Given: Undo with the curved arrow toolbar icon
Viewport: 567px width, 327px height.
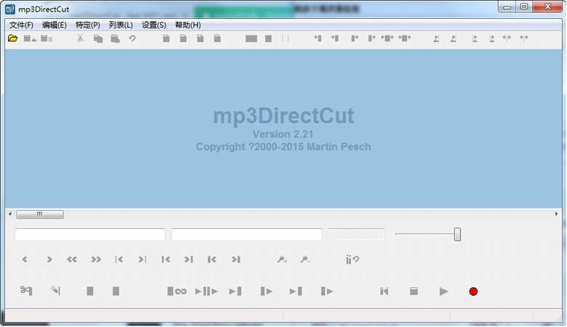Looking at the screenshot, I should 132,39.
